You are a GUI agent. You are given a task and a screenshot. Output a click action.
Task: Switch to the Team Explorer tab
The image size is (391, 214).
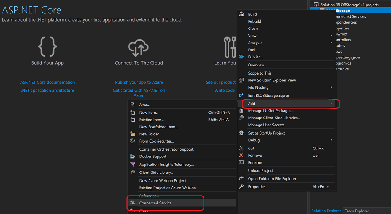pos(357,211)
